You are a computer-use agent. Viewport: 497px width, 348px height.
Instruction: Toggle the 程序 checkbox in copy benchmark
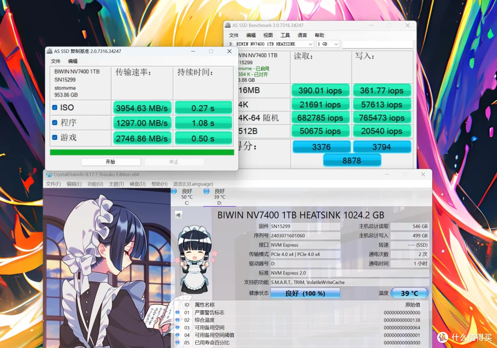[x=54, y=122]
